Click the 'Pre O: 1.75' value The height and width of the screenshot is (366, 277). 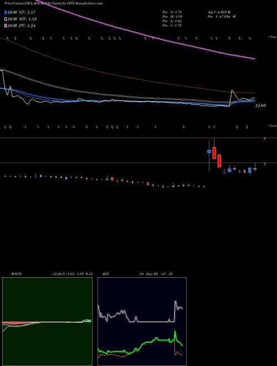(x=172, y=12)
